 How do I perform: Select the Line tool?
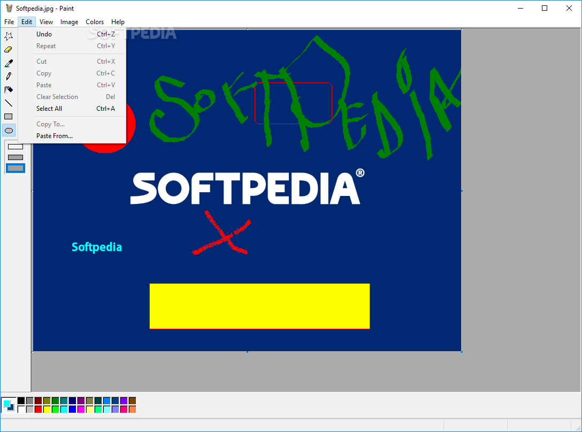(9, 103)
